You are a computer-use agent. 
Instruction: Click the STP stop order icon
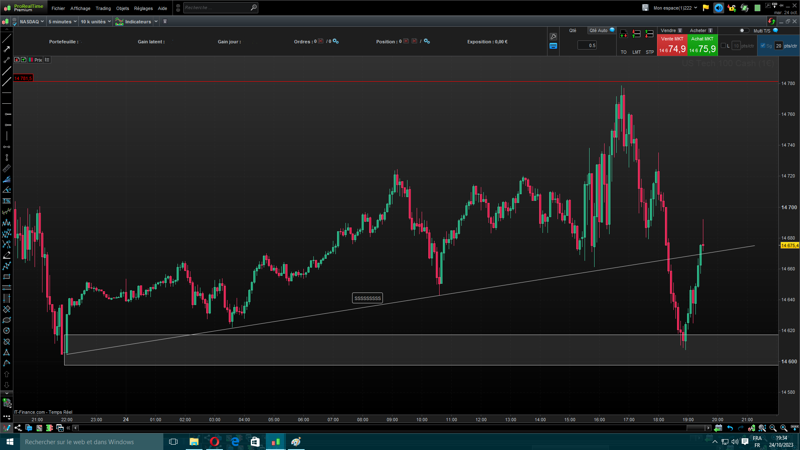tap(649, 34)
